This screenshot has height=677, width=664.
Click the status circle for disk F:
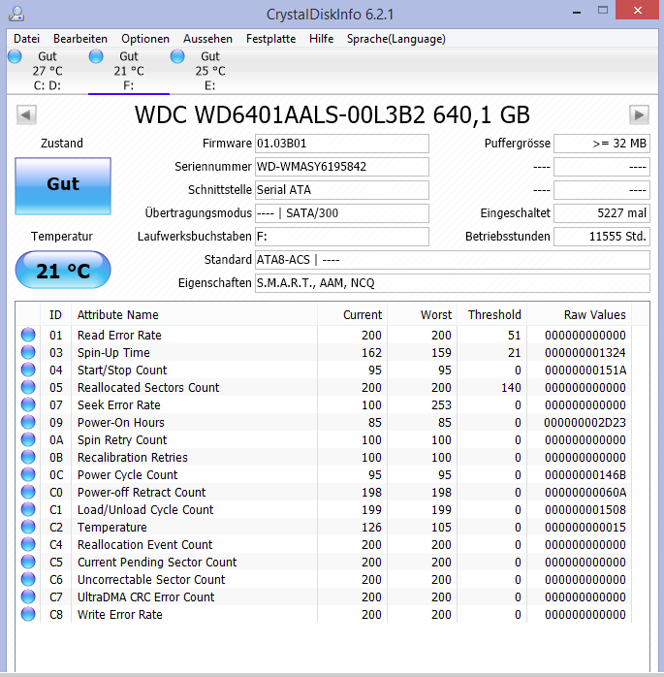point(96,56)
